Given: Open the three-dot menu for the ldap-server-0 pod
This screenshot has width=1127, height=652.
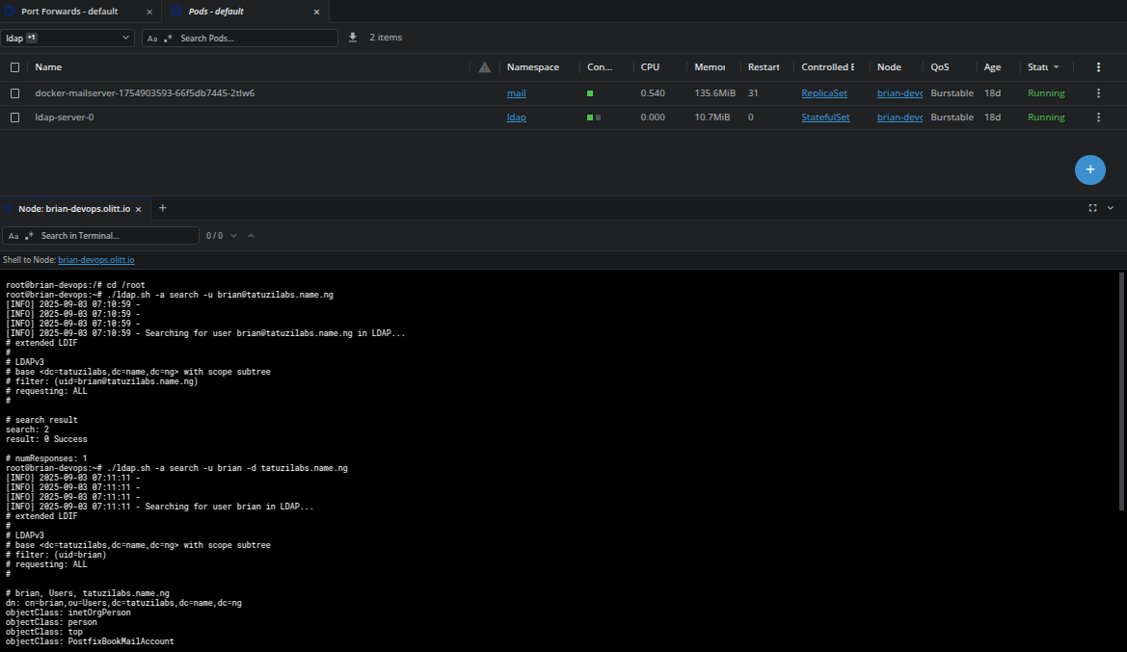Looking at the screenshot, I should [x=1098, y=117].
